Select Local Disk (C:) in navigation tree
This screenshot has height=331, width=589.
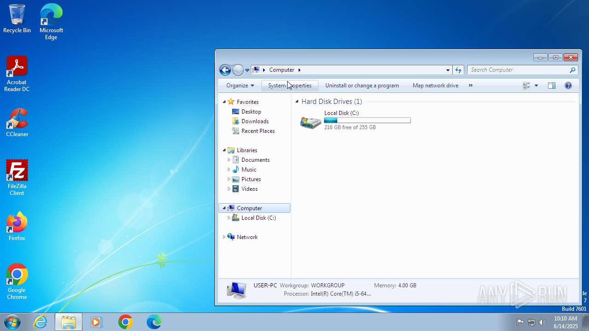pyautogui.click(x=259, y=218)
